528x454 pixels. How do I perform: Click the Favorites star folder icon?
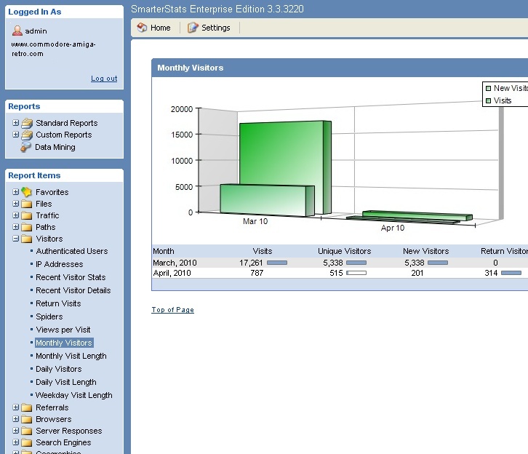tap(27, 192)
